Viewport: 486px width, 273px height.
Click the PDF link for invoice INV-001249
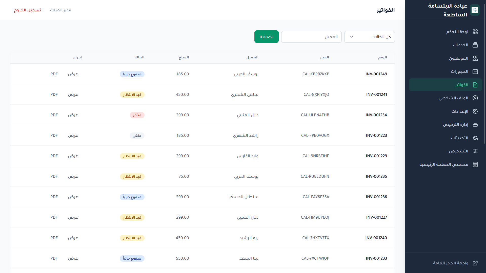(54, 74)
